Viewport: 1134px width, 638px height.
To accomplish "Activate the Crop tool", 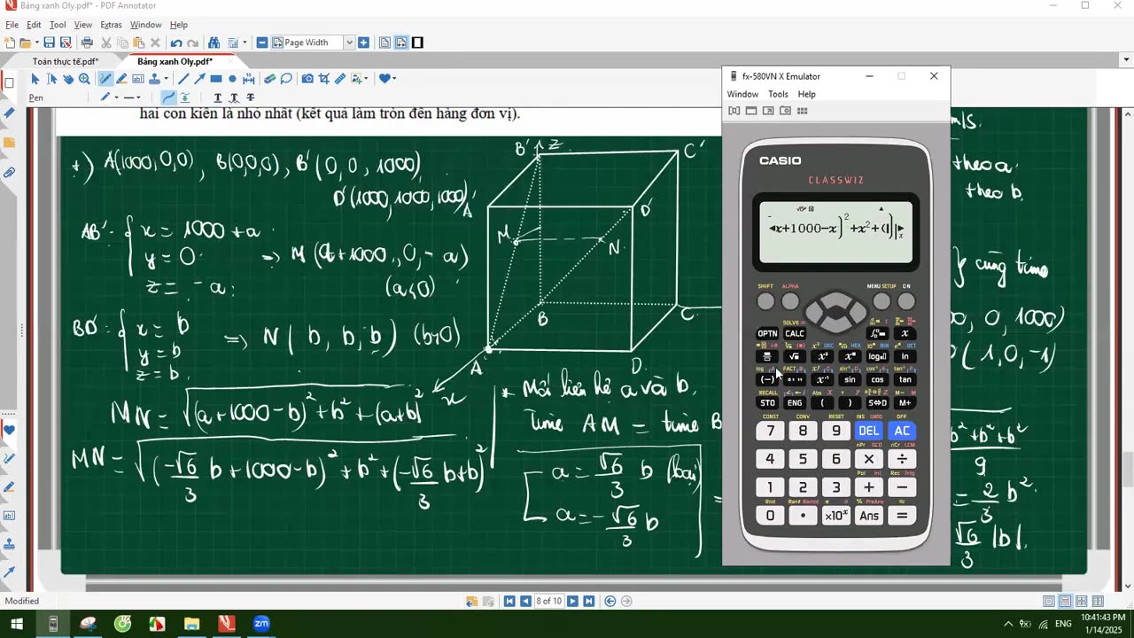I will tap(324, 78).
